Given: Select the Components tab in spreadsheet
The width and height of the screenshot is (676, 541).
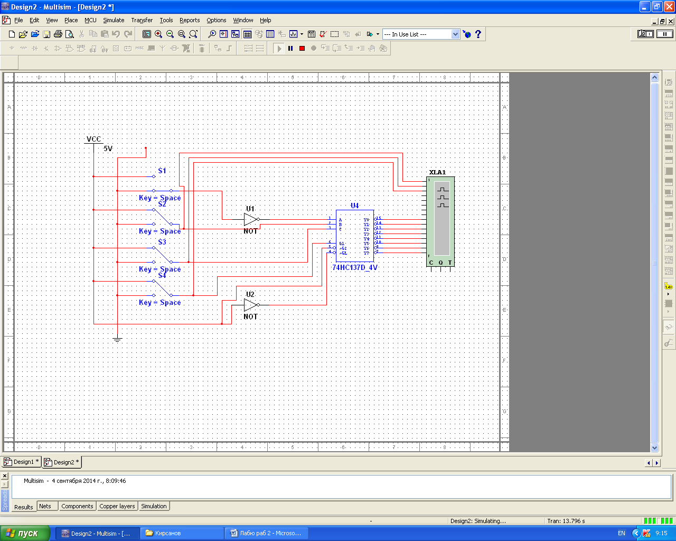Looking at the screenshot, I should pyautogui.click(x=77, y=506).
